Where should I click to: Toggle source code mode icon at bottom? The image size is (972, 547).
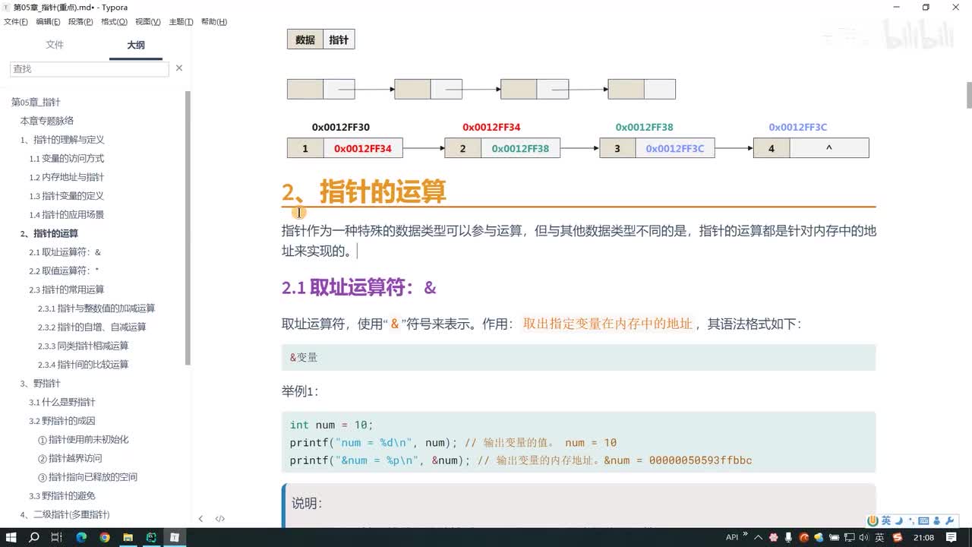click(x=220, y=519)
